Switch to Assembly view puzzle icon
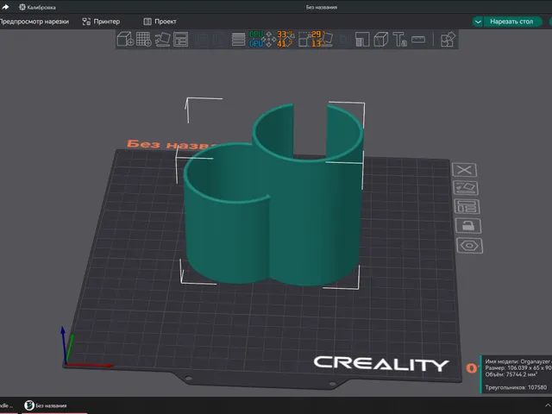The image size is (552, 414). 448,39
